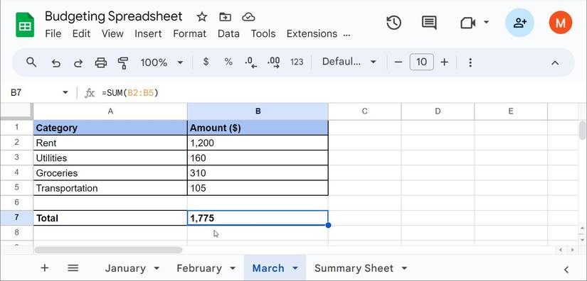
Task: Undo the last action
Action: click(55, 62)
